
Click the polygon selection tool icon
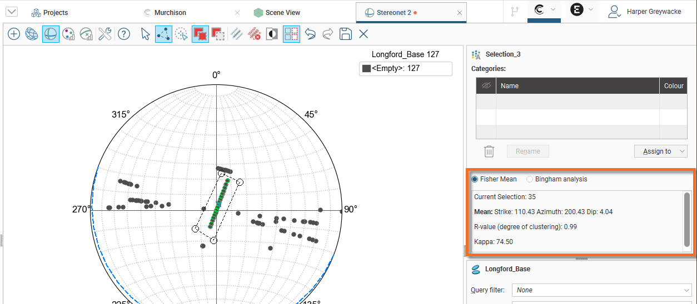[x=163, y=34]
